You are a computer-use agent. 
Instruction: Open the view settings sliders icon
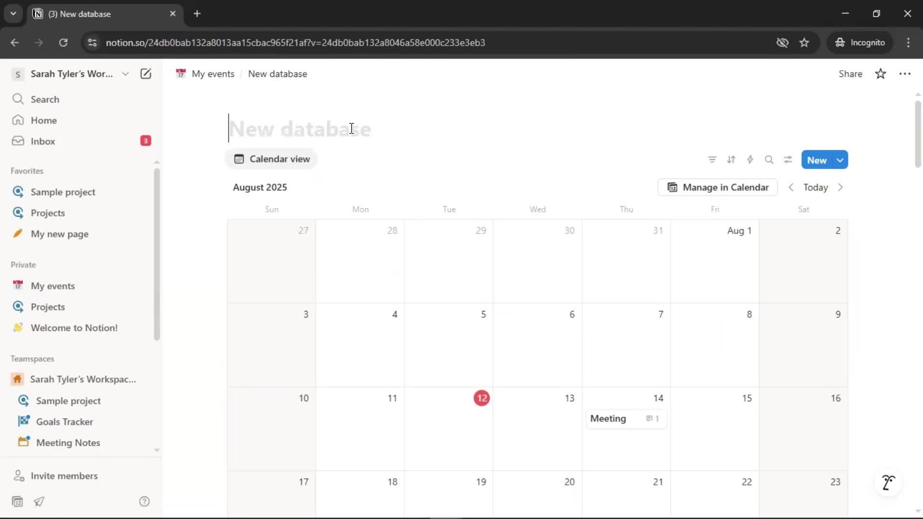tap(788, 160)
